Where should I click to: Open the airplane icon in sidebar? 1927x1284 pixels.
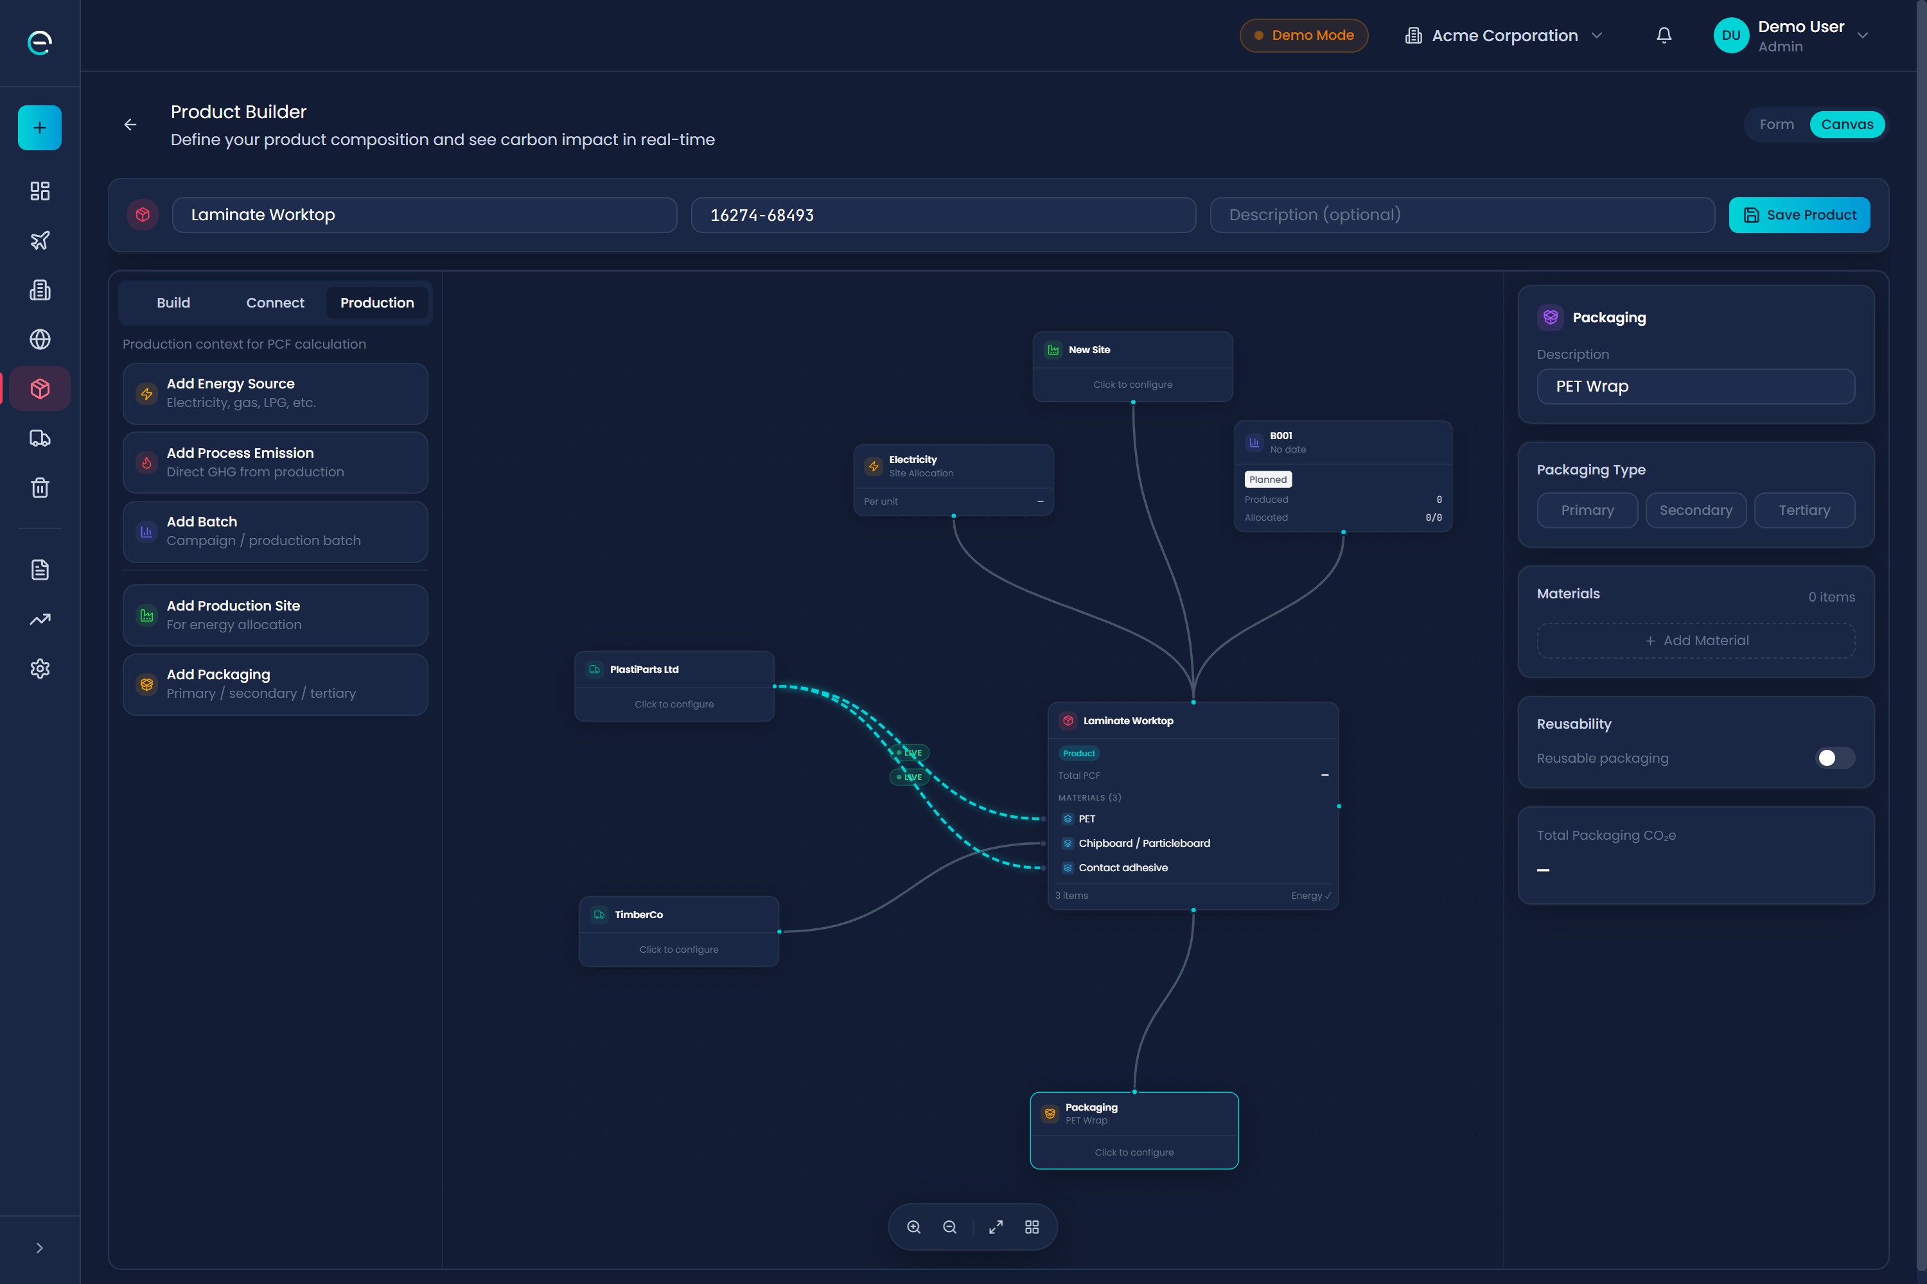(39, 240)
